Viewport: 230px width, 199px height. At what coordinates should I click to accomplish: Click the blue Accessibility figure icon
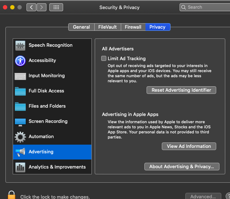coord(20,61)
